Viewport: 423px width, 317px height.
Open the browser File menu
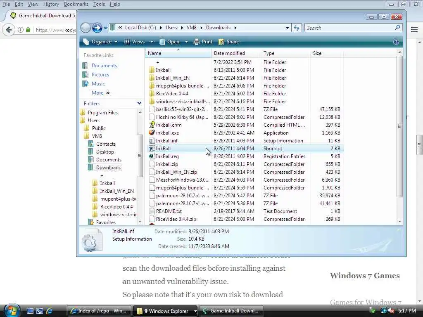tap(6, 4)
